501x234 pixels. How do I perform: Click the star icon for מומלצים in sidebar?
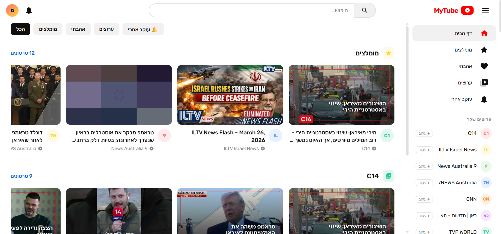click(484, 50)
